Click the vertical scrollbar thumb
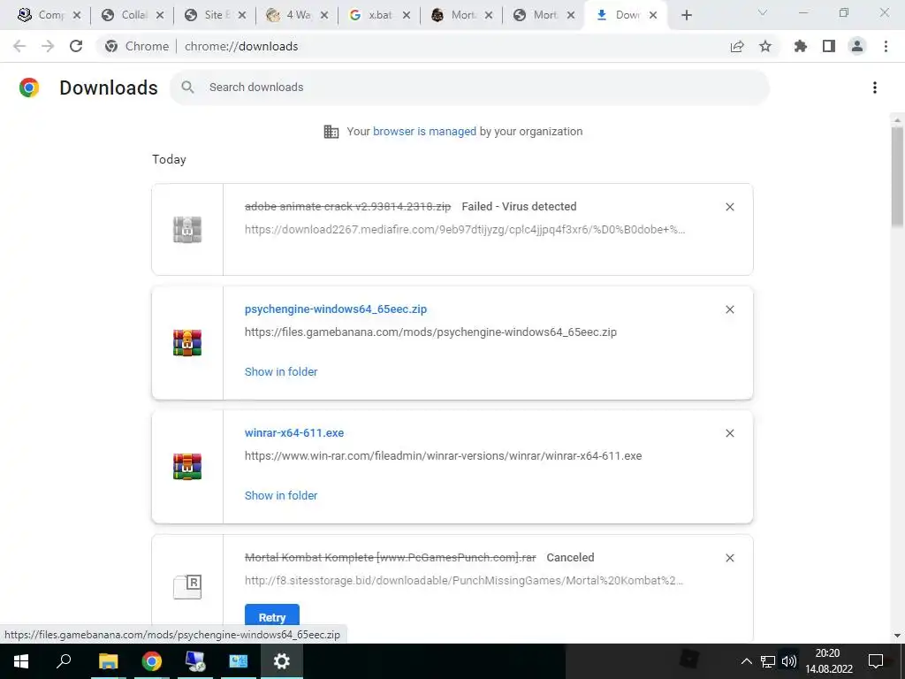This screenshot has width=905, height=679. point(897,176)
